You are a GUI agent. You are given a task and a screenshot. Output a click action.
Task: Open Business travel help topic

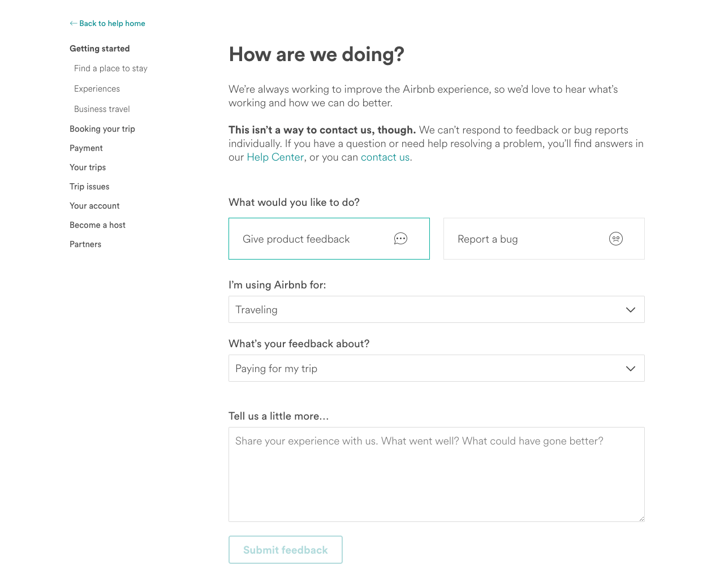click(102, 109)
